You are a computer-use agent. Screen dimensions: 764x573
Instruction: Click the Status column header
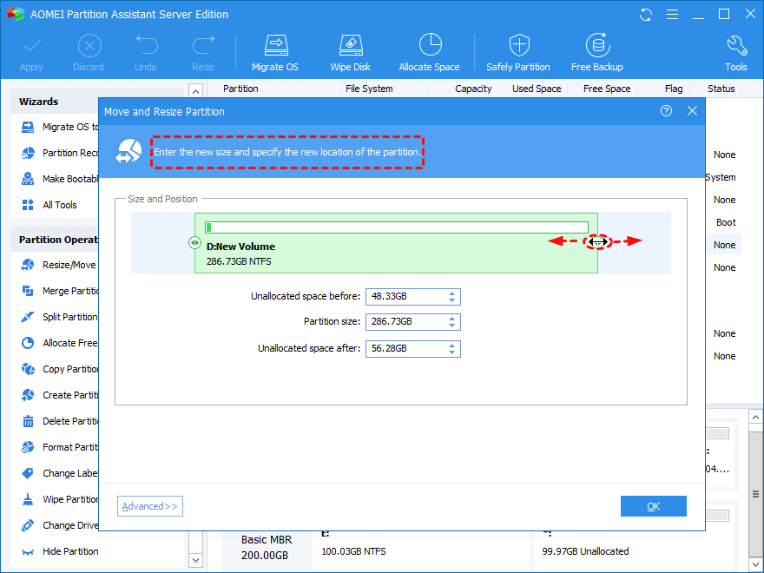(721, 89)
